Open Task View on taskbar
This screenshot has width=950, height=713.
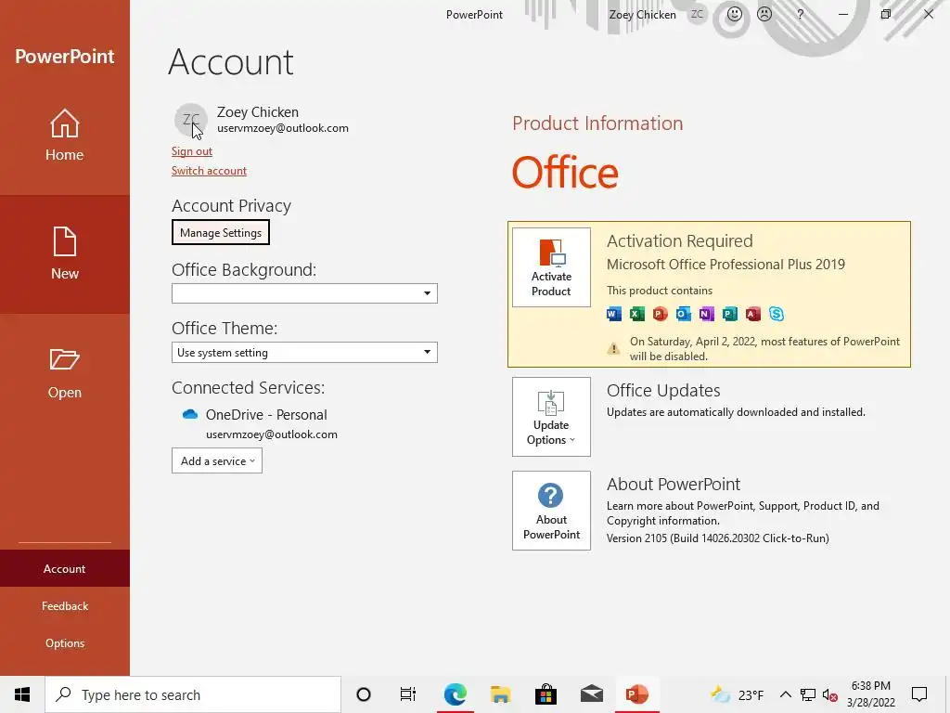pyautogui.click(x=408, y=694)
